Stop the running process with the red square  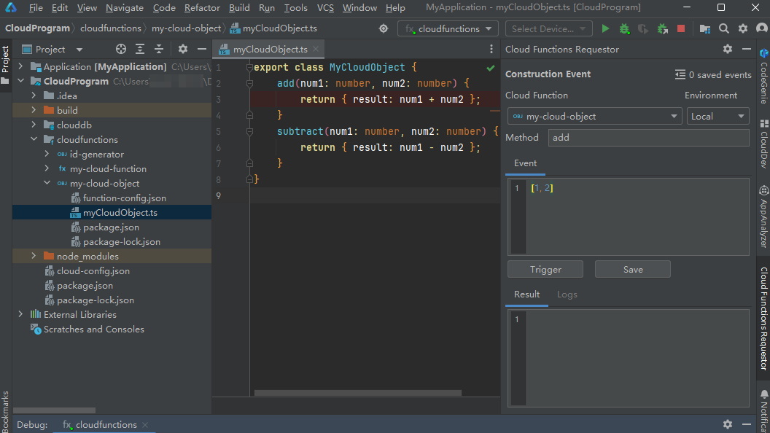point(681,28)
